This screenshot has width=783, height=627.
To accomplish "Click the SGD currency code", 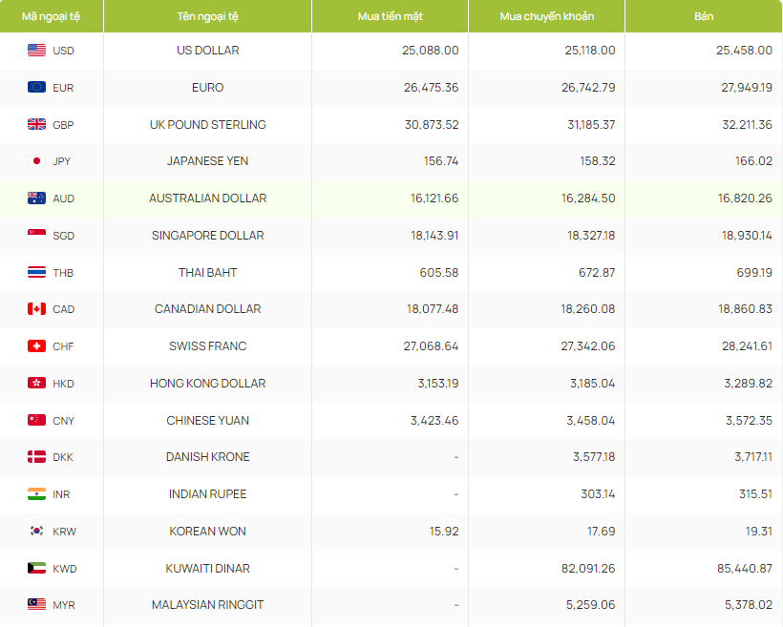I will click(x=64, y=236).
